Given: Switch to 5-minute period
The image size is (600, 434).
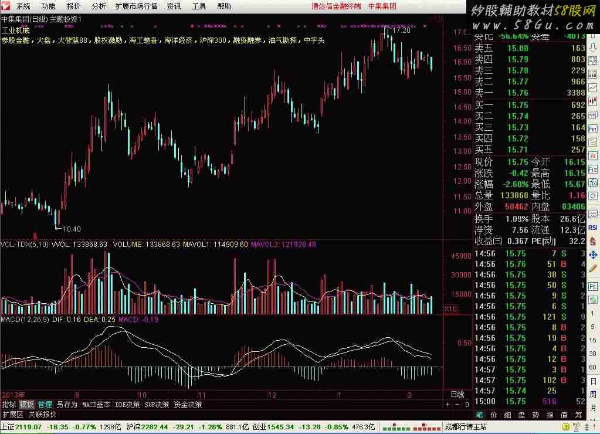Looking at the screenshot, I should tap(593, 327).
